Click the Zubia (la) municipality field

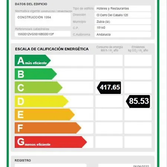[123, 22]
